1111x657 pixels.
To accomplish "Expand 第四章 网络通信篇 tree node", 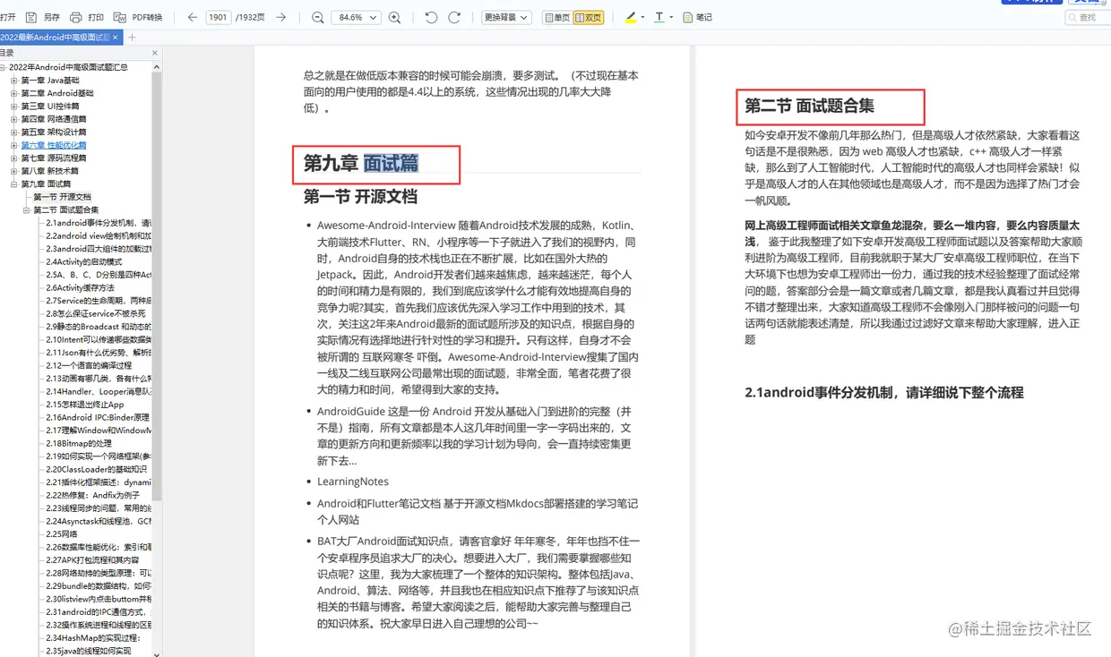I will [14, 119].
